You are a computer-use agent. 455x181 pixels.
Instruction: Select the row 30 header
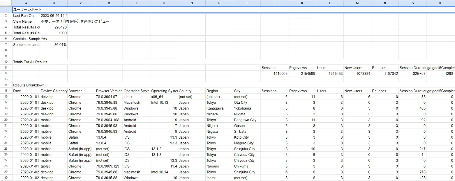tap(6, 178)
